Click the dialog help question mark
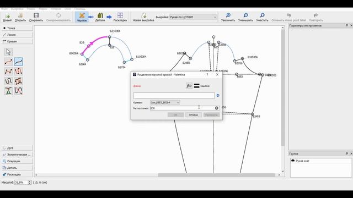 [207, 75]
